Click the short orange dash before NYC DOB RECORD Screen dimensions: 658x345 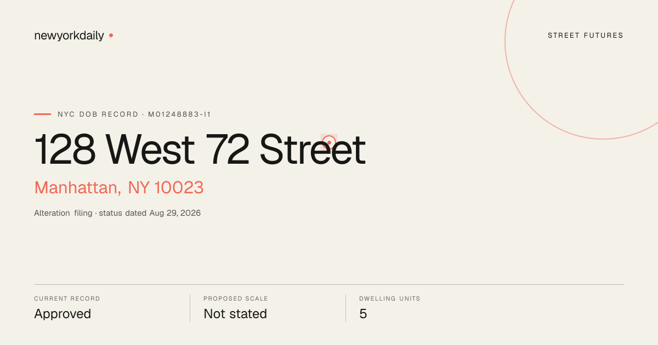(x=42, y=114)
